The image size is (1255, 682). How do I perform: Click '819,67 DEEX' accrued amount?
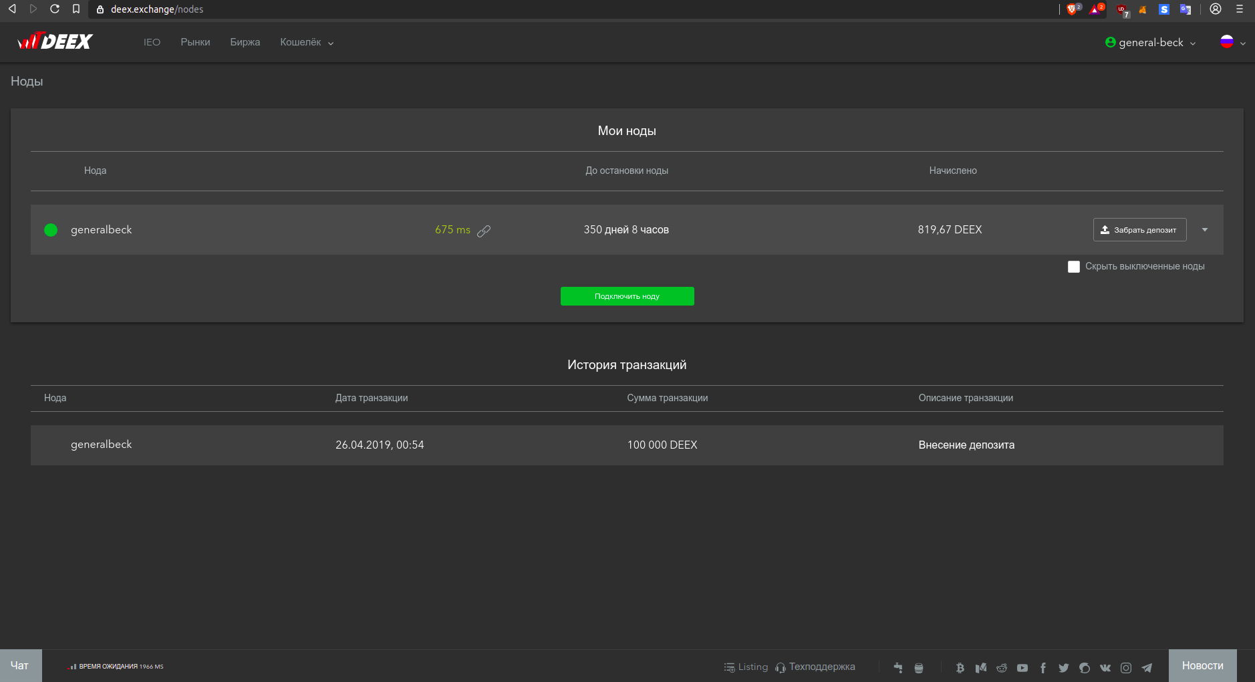click(x=950, y=230)
